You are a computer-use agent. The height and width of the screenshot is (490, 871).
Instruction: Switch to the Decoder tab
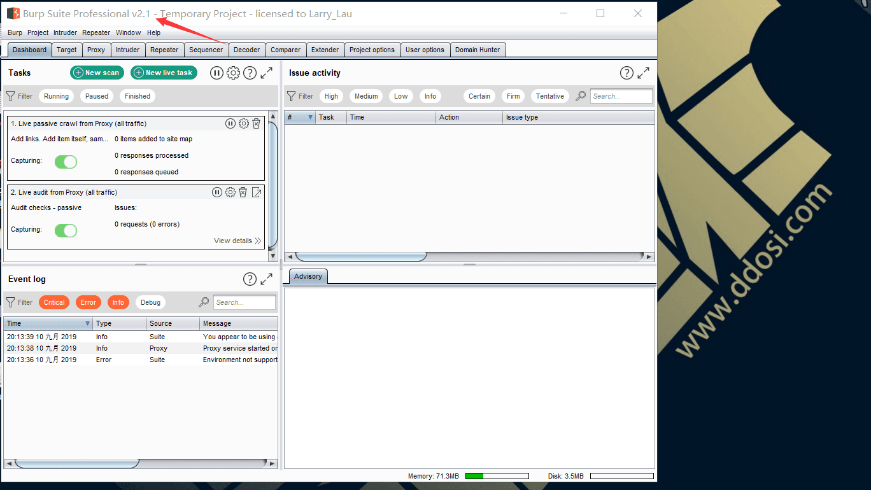coord(247,50)
